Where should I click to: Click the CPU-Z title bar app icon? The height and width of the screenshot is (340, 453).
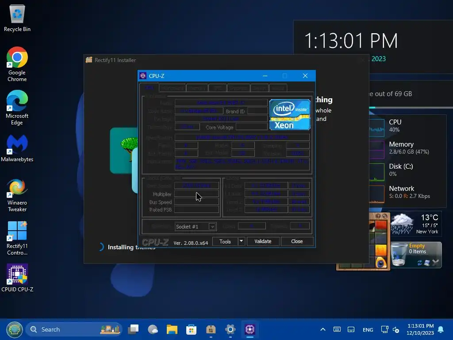[x=143, y=76]
